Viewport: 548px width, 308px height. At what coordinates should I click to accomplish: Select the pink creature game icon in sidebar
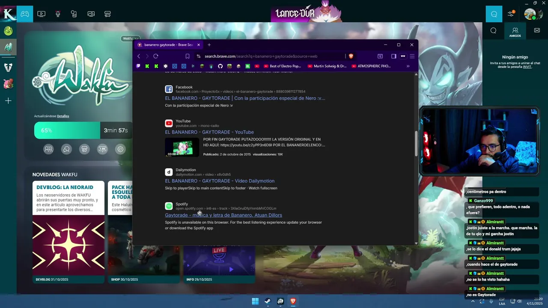(8, 84)
